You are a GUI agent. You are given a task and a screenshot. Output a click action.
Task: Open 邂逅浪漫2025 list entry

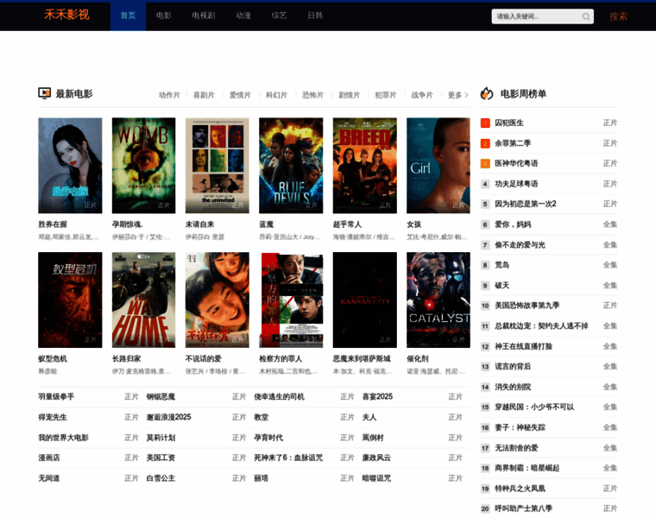(168, 417)
